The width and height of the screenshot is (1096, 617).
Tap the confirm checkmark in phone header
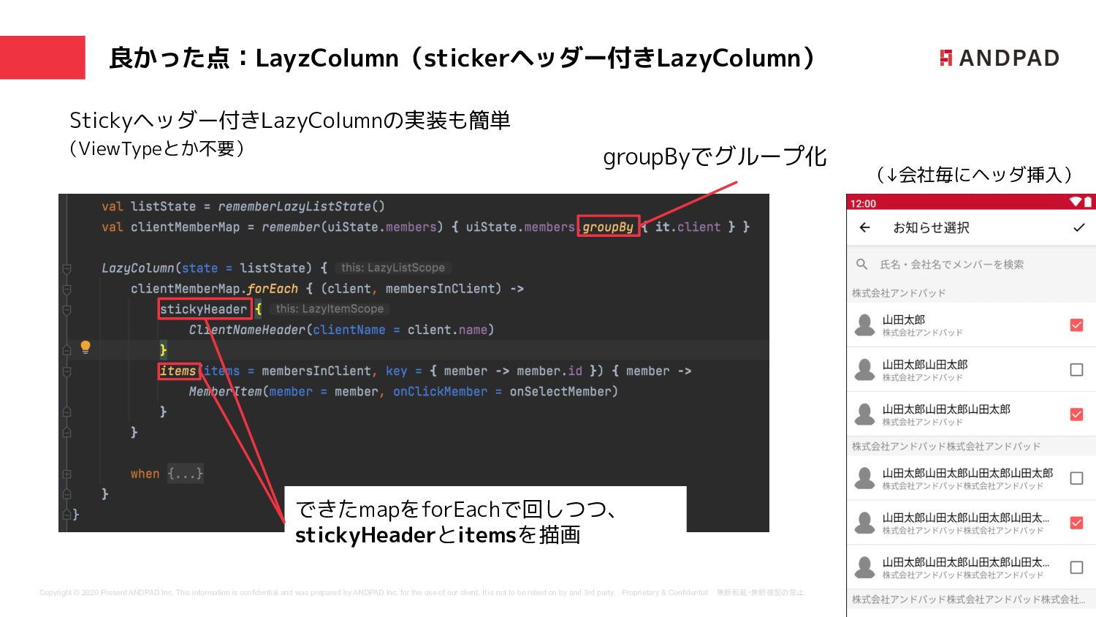(x=1079, y=227)
